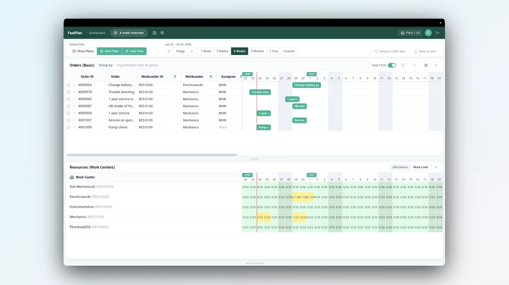Screen dimensions: 509x285
Task: Open Assignee column filter
Action: tap(241, 77)
